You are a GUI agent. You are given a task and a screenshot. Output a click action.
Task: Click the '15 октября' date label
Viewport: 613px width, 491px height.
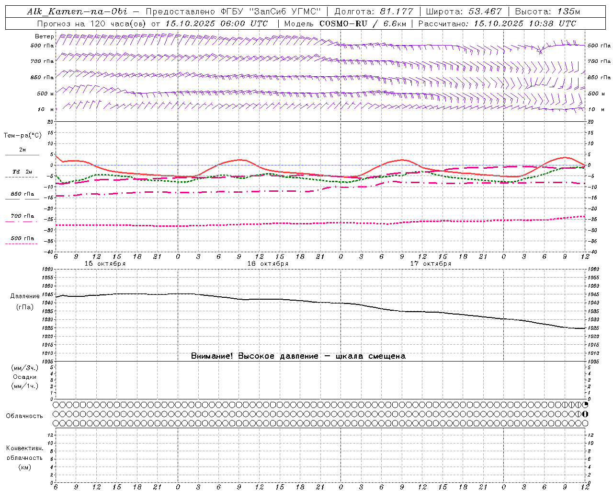click(105, 264)
